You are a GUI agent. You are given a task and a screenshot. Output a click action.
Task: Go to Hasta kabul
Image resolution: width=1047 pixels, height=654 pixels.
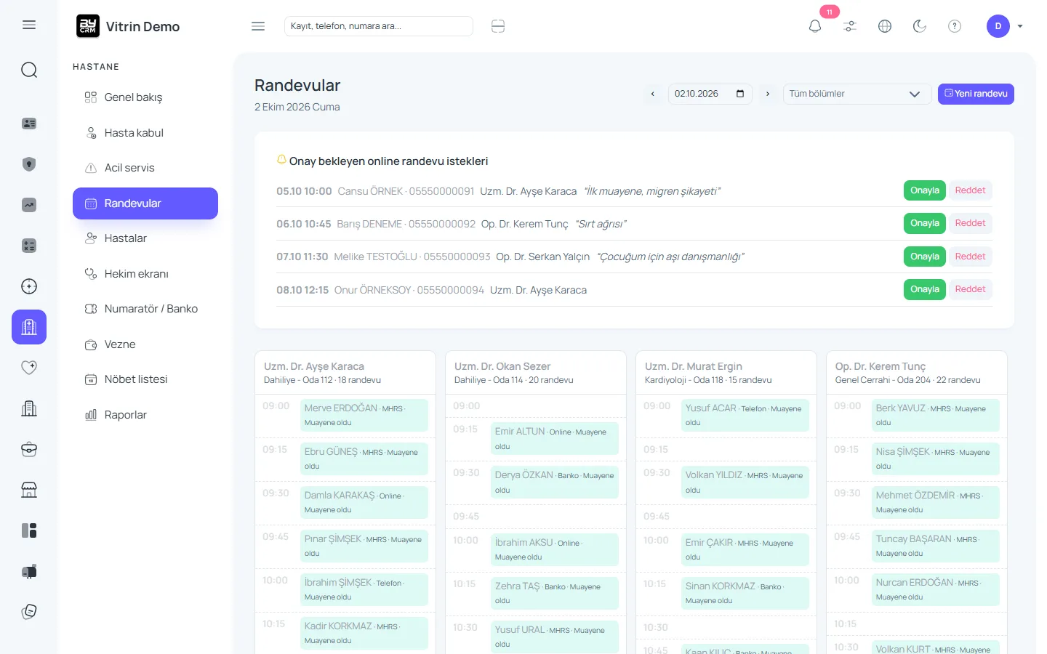(x=145, y=133)
